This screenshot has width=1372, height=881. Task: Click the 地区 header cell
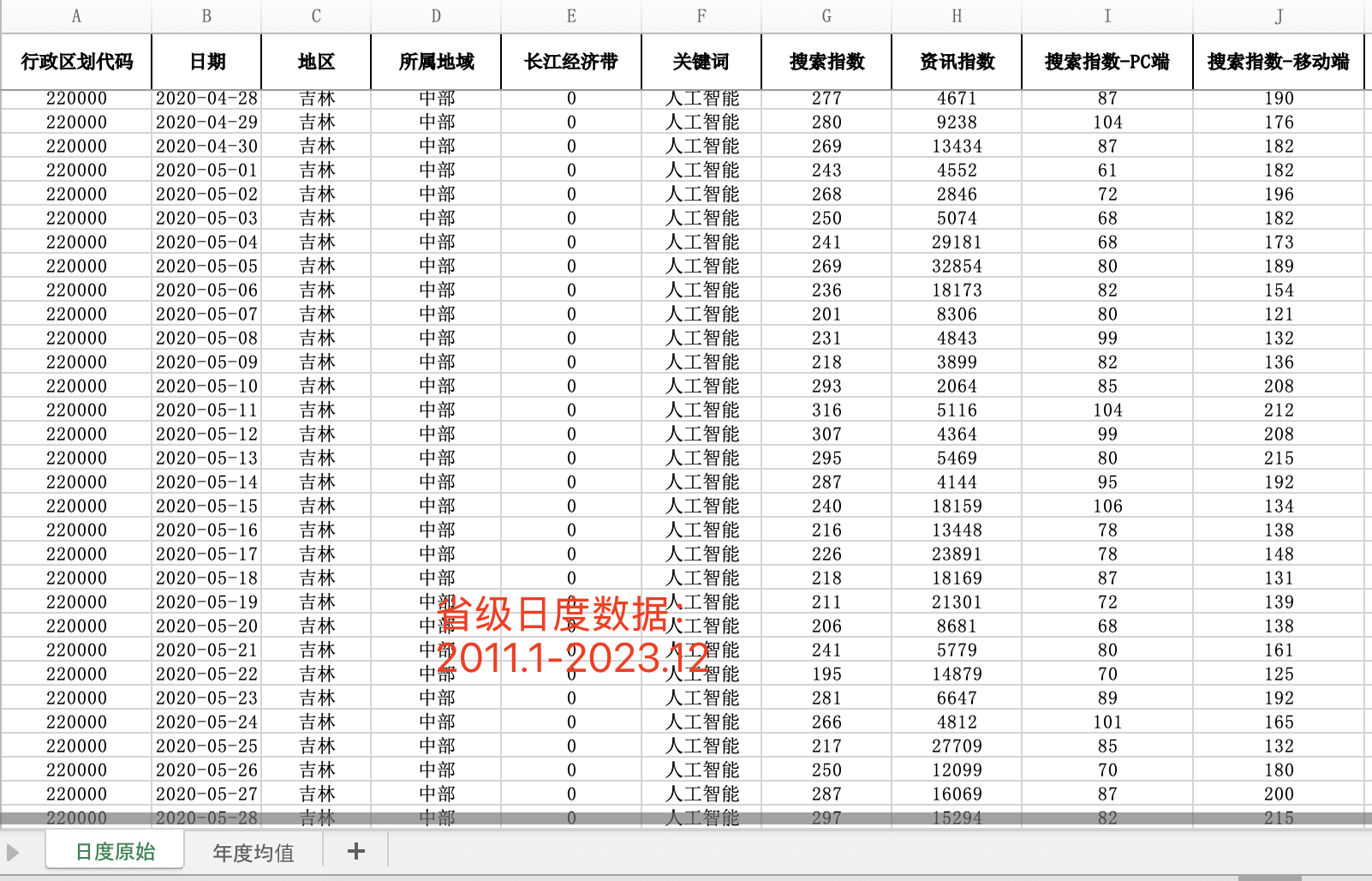click(x=316, y=62)
